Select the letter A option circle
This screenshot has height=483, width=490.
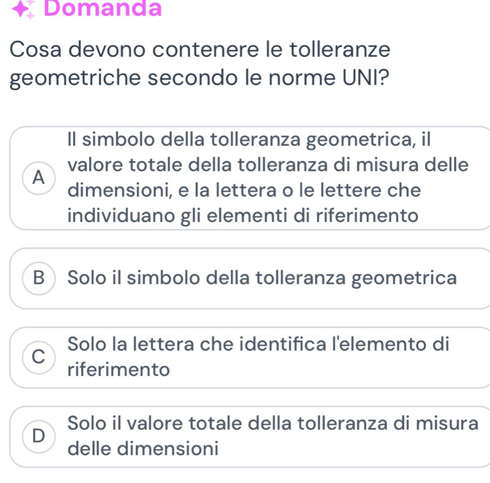[x=38, y=178]
